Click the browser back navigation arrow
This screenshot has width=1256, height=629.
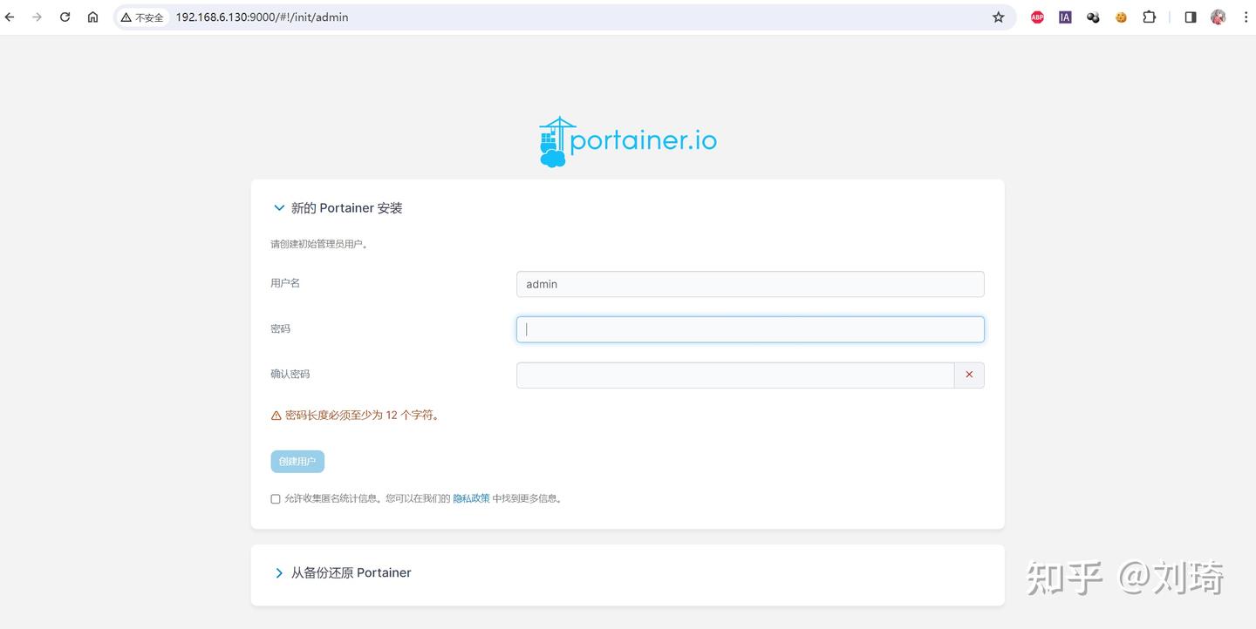9,17
